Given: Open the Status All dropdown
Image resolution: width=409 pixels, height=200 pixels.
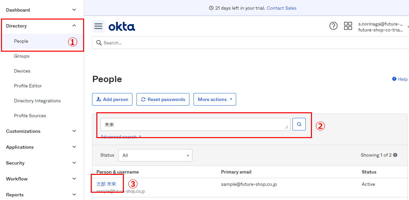Looking at the screenshot, I should click(x=155, y=155).
